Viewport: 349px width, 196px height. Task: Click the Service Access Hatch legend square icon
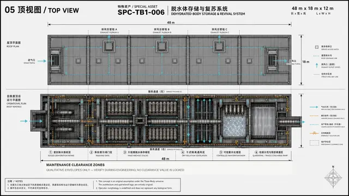(x=317, y=47)
